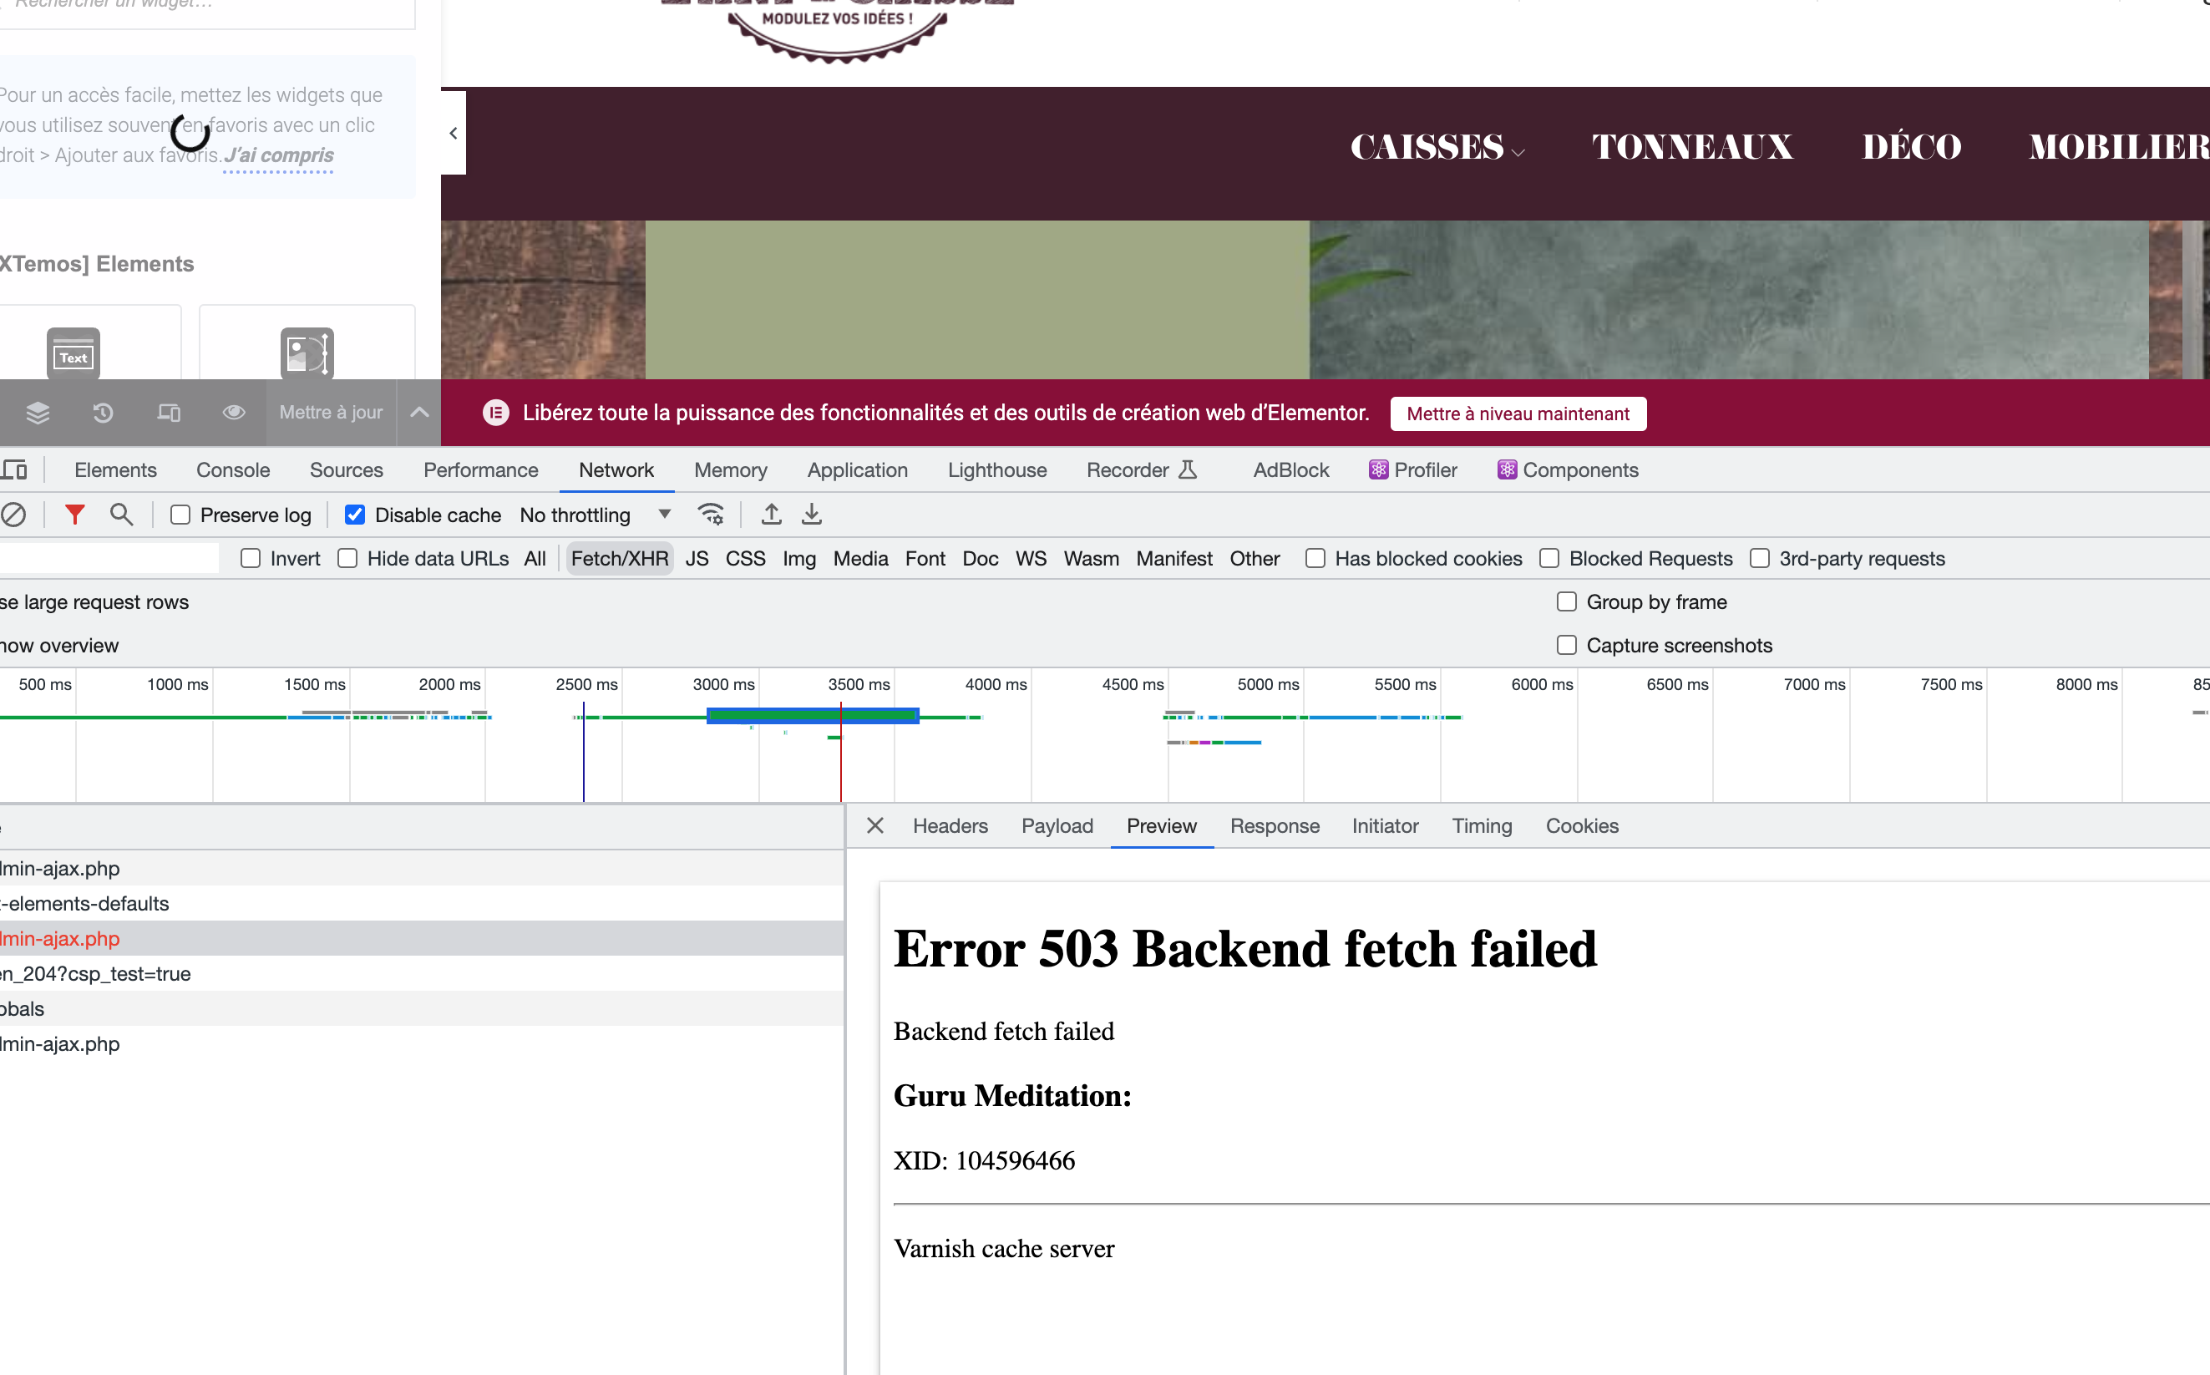This screenshot has width=2210, height=1375.
Task: Enable the Preserve log checkbox
Action: 181,515
